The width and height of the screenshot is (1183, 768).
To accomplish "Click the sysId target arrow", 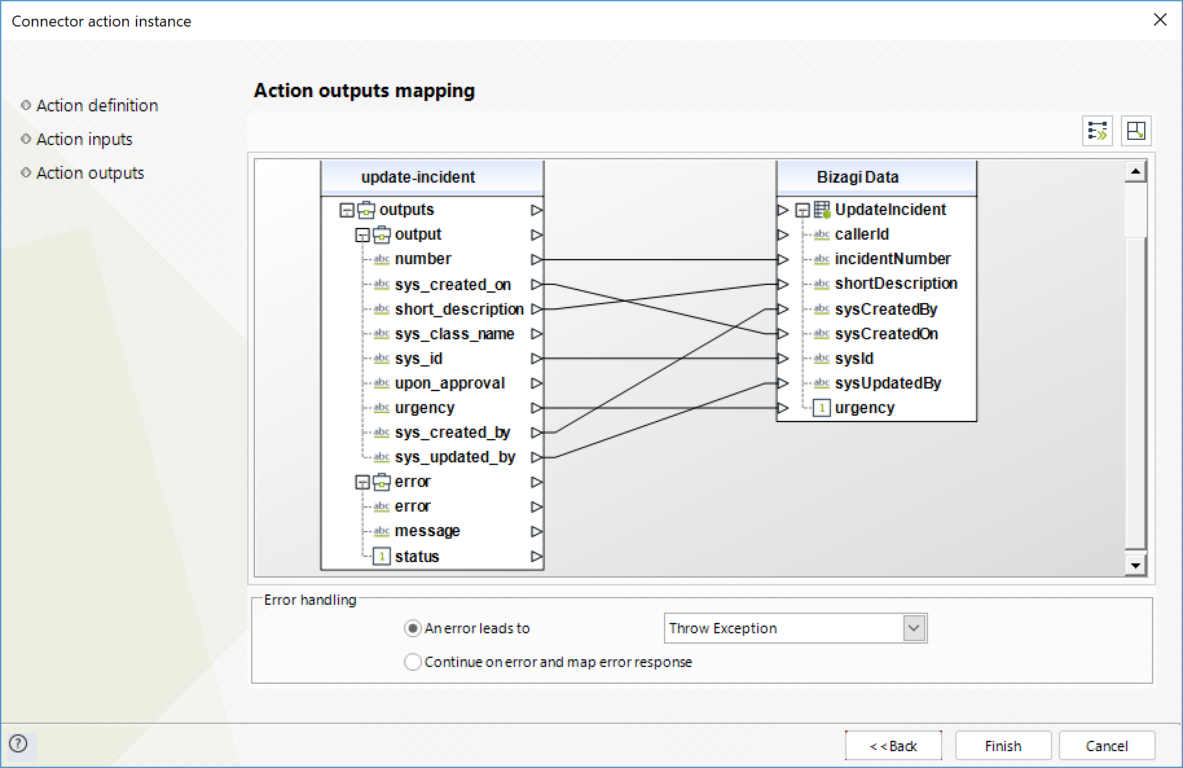I will [783, 358].
